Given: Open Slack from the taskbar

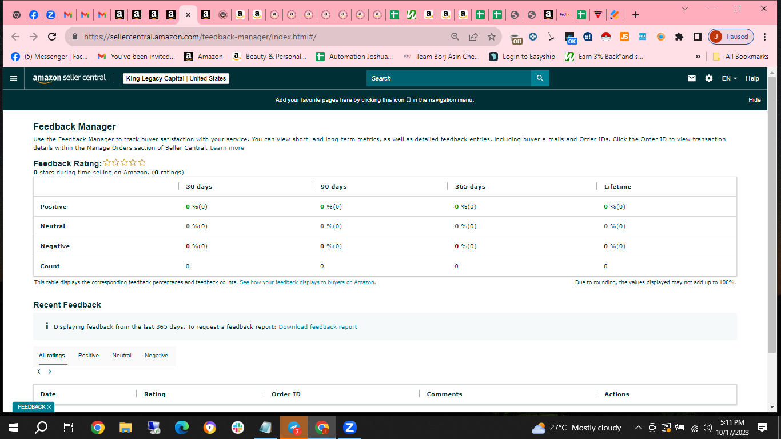Looking at the screenshot, I should (x=238, y=427).
